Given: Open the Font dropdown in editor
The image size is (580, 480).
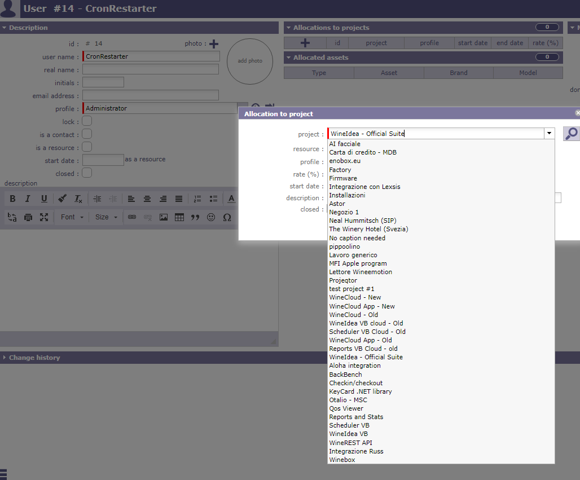Looking at the screenshot, I should [72, 217].
